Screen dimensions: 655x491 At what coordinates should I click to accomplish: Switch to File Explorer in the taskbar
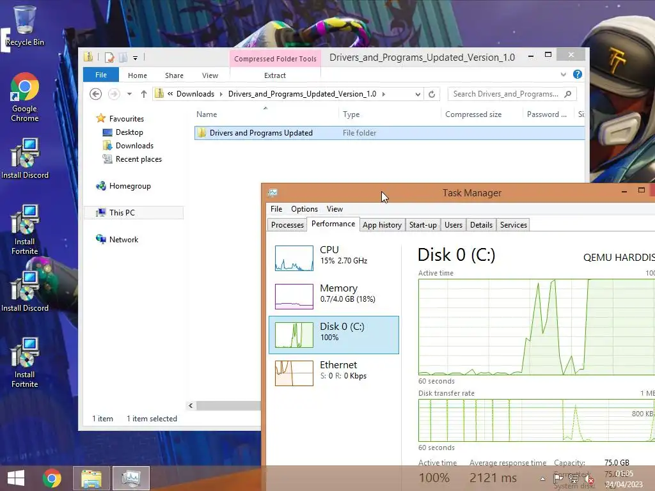pyautogui.click(x=91, y=478)
